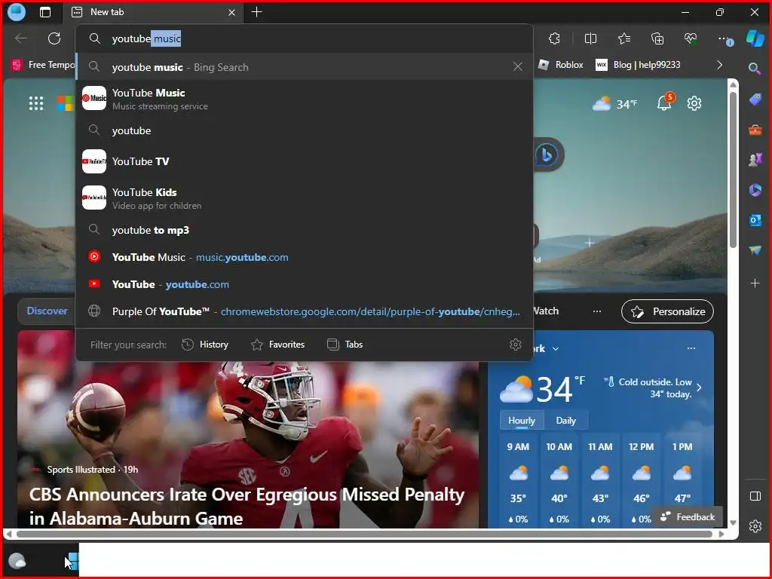Show more favorites bar chevron
This screenshot has height=579, width=772.
pyautogui.click(x=720, y=65)
